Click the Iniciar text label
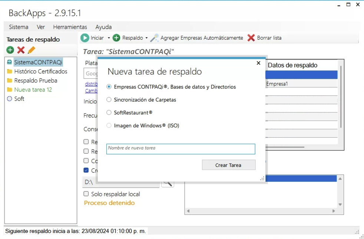This screenshot has width=364, height=239. click(x=97, y=38)
